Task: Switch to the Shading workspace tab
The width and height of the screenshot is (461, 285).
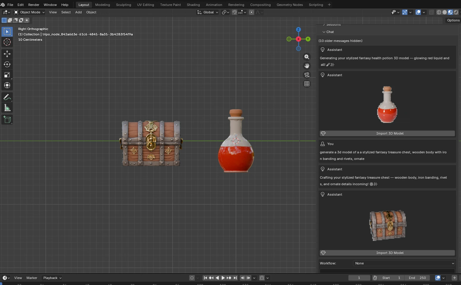Action: pyautogui.click(x=193, y=5)
